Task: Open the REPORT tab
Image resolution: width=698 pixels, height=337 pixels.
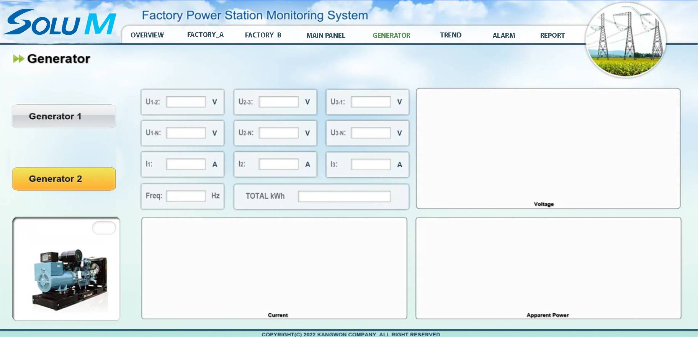Action: [x=552, y=36]
